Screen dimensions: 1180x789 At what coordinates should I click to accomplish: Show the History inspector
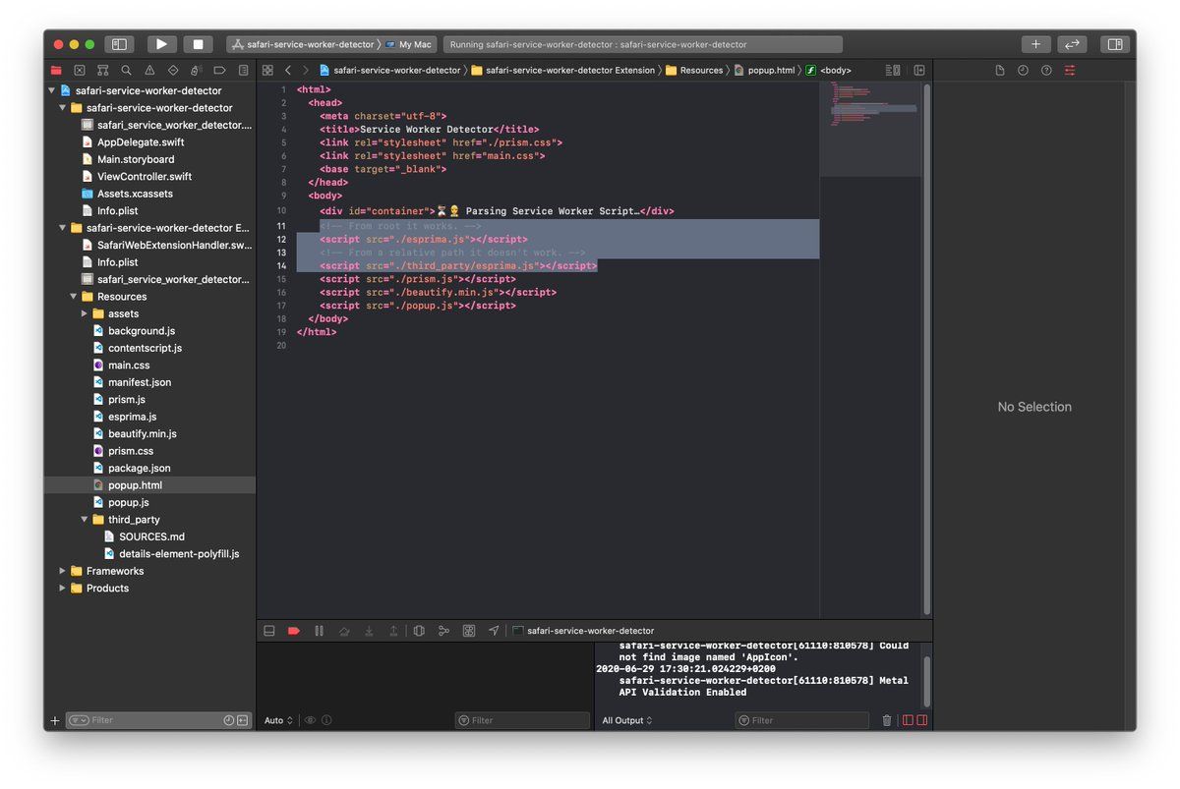[x=1023, y=71]
